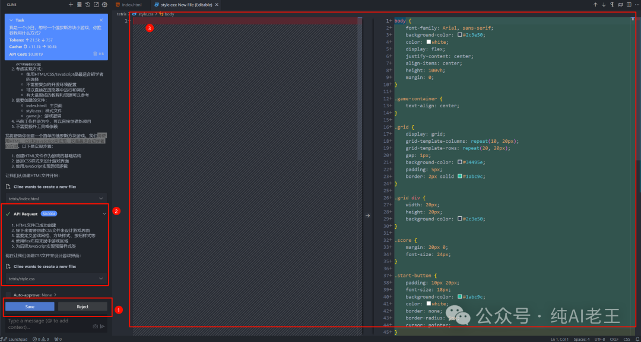This screenshot has height=342, width=641.
Task: Expand the tetris/style.css file dropdown
Action: tap(101, 279)
